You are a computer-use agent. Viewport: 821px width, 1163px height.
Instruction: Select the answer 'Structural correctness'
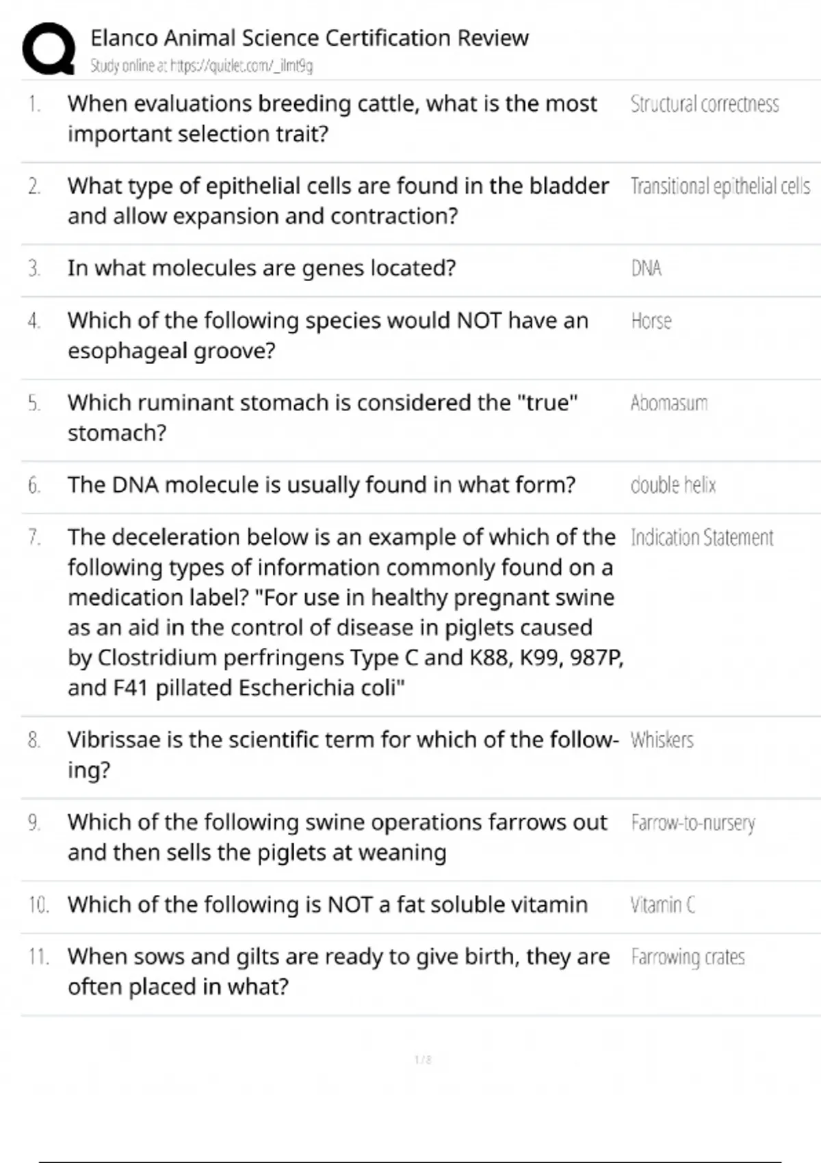[x=704, y=104]
